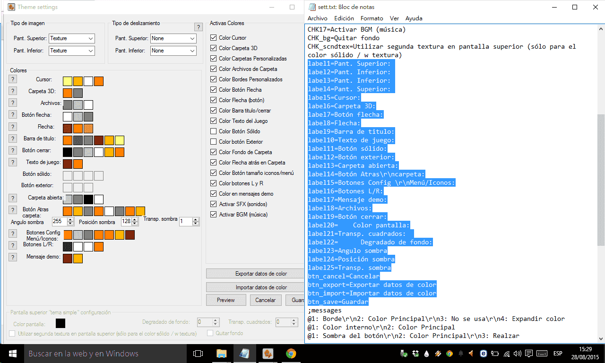Click the Importar datos de color button
The image size is (605, 363).
point(255,287)
